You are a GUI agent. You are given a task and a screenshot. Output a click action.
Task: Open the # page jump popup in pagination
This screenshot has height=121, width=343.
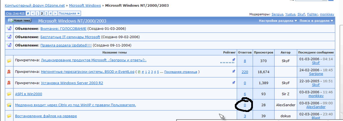[28, 14]
